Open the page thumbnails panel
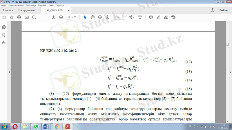 coord(4,27)
